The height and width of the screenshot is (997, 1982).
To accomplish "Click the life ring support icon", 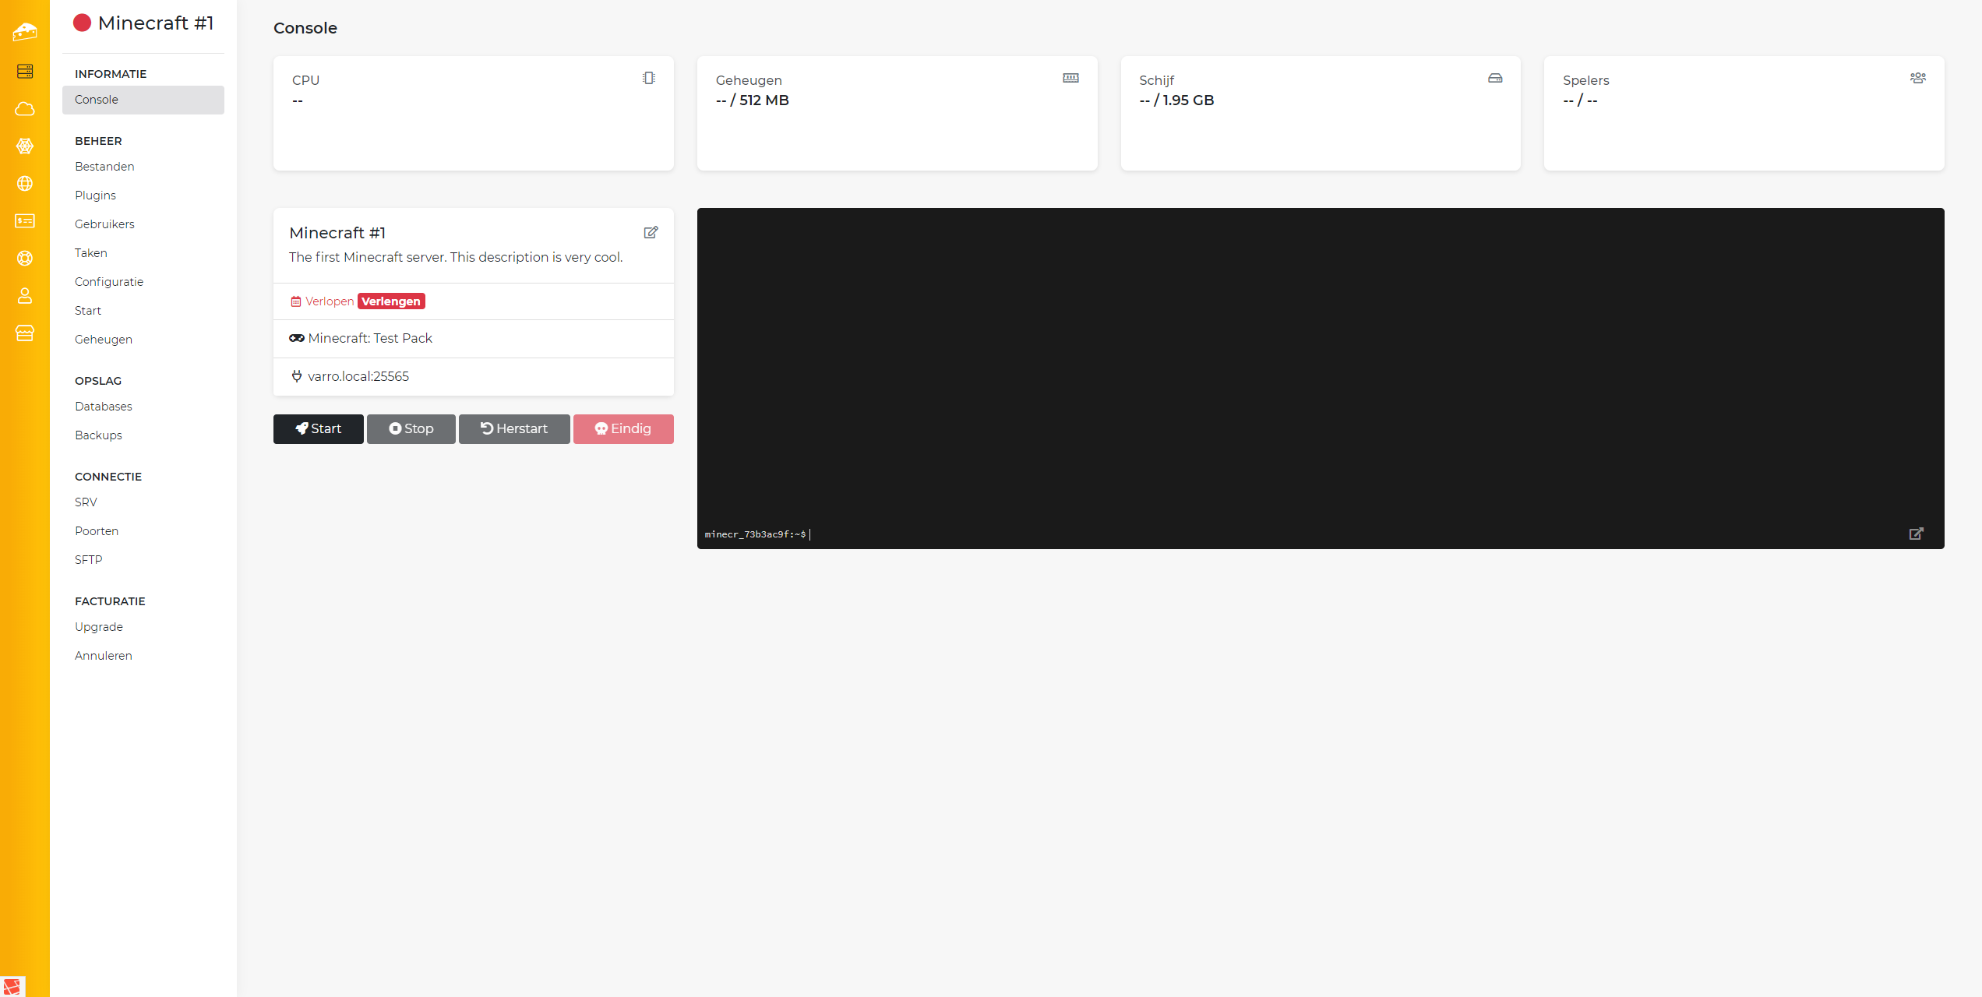I will 25,259.
